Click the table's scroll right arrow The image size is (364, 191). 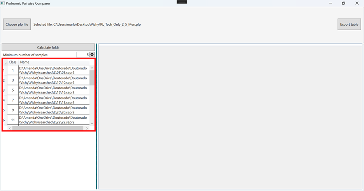point(87,128)
